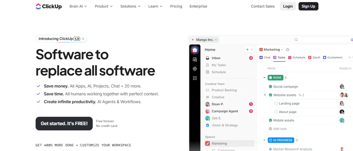
Task: Toggle the green check on Social campaign
Action: tap(271, 86)
